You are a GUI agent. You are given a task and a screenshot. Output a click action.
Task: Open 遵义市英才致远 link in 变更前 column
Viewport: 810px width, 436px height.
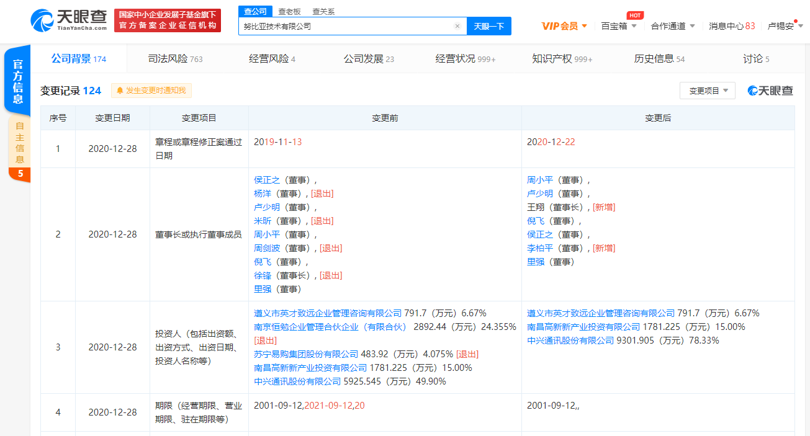pos(328,313)
